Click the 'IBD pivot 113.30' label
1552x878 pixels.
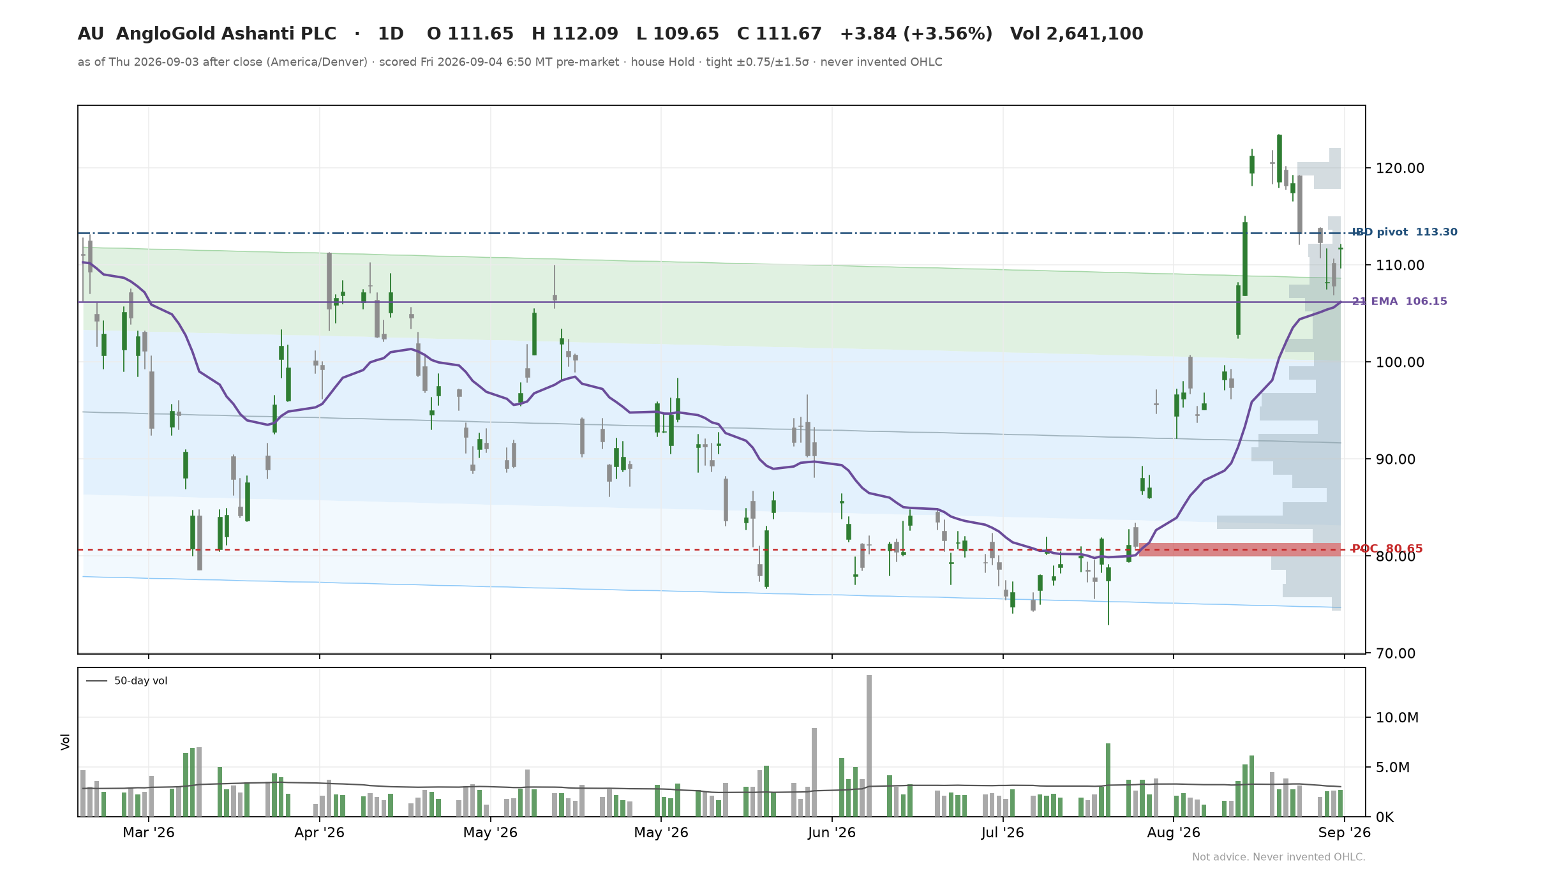pos(1405,232)
